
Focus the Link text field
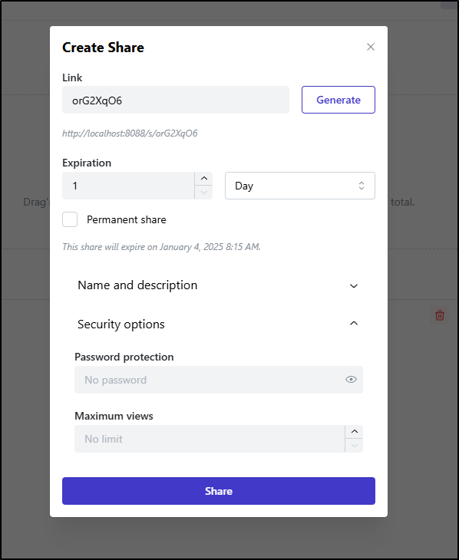(176, 100)
